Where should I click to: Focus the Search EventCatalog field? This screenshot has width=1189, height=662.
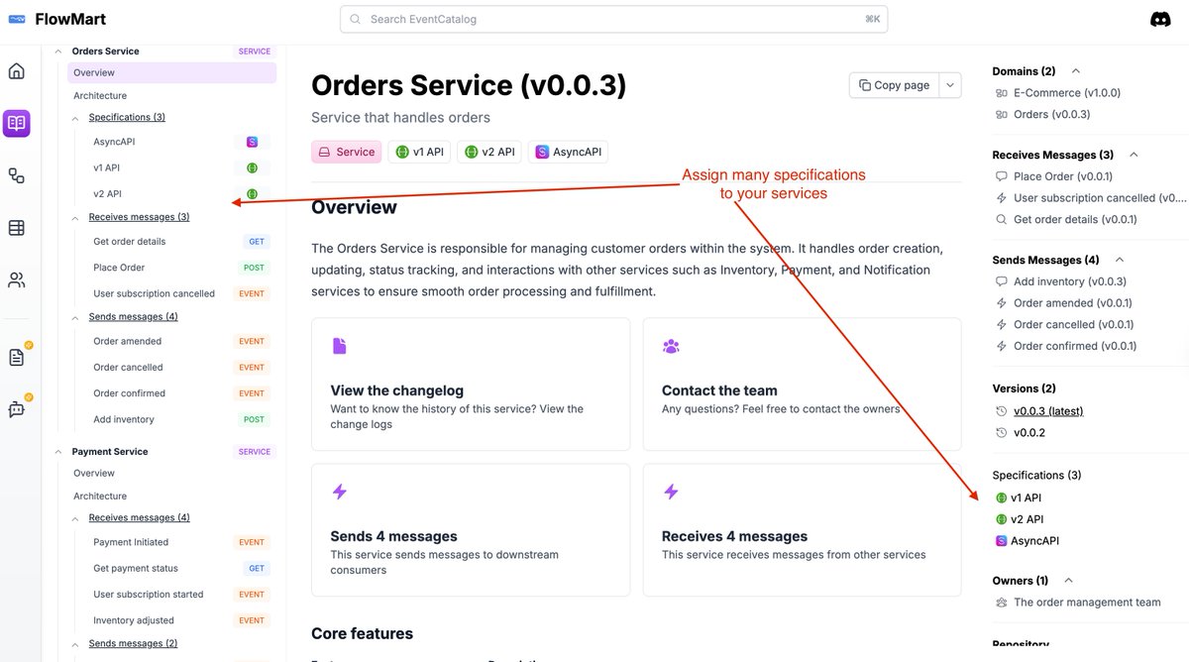pos(613,19)
